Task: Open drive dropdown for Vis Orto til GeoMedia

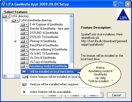Action: [24, 58]
